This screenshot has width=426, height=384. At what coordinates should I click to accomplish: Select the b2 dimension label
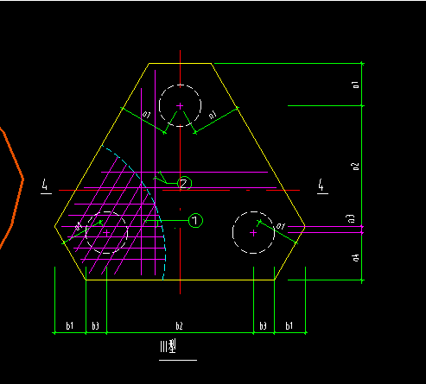pyautogui.click(x=179, y=326)
